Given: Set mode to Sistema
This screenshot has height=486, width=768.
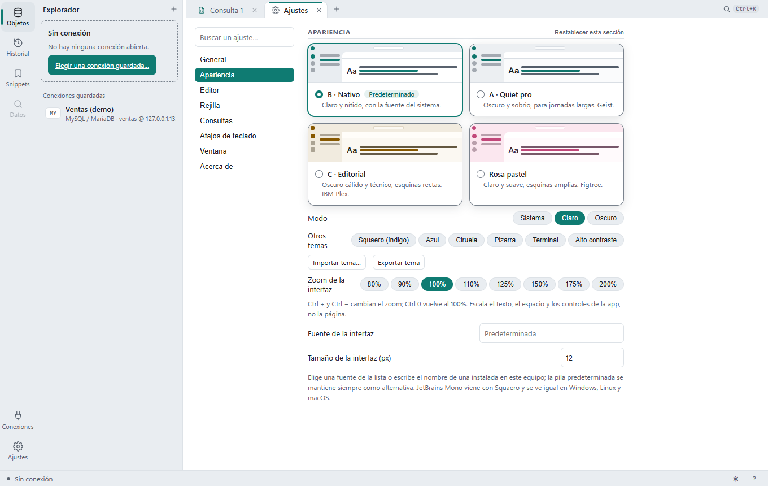Looking at the screenshot, I should coord(533,218).
